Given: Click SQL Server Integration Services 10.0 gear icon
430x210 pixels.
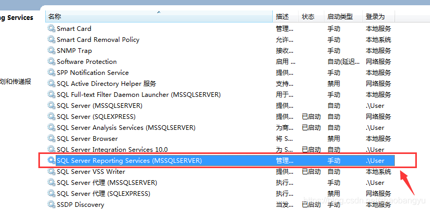Looking at the screenshot, I should 52,149.
